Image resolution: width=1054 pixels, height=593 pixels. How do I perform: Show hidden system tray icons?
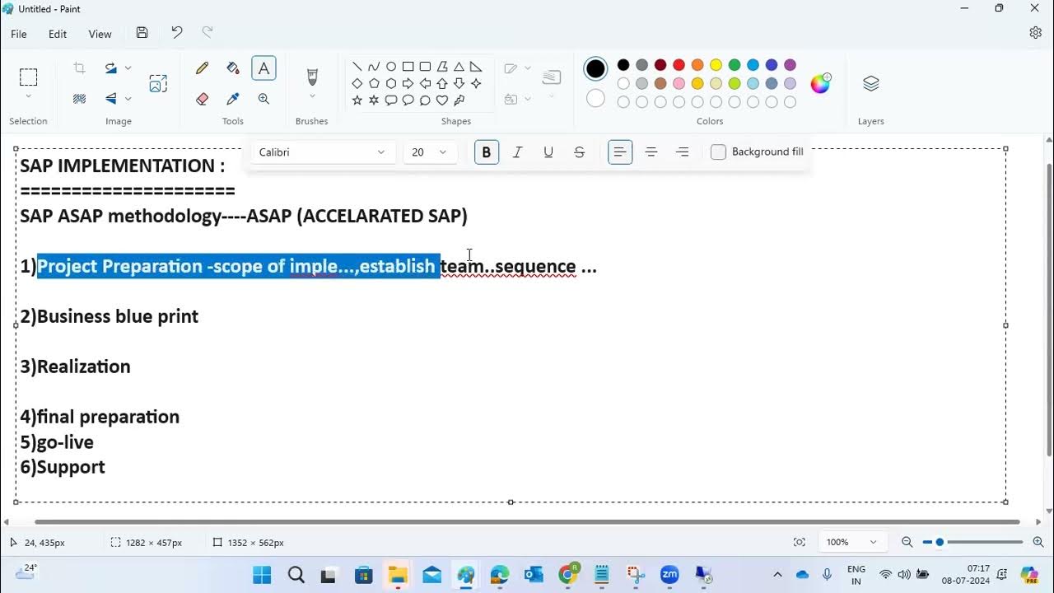point(777,574)
